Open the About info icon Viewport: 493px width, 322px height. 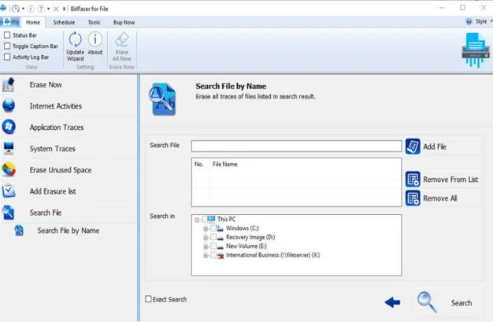[x=95, y=39]
